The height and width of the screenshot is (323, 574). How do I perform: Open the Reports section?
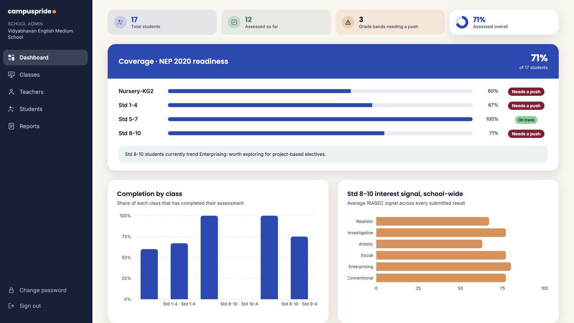45,126
